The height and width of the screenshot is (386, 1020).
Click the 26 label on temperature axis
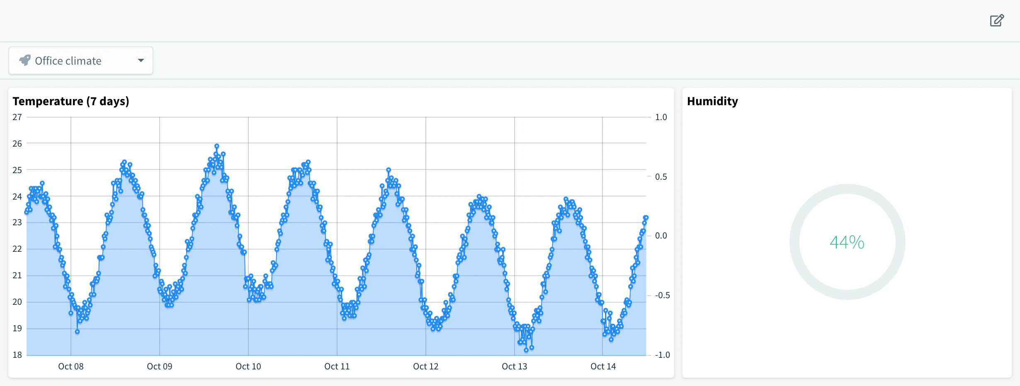[x=17, y=144]
